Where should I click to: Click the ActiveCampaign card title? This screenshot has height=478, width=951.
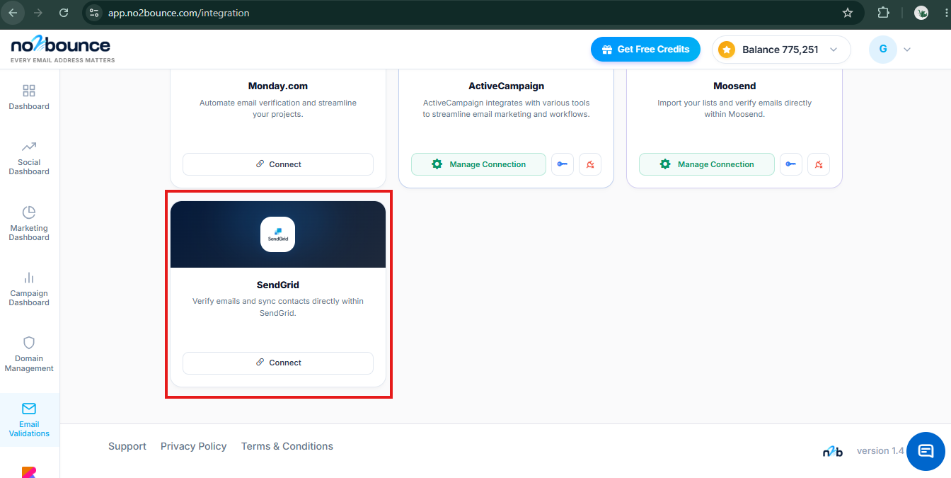click(506, 86)
